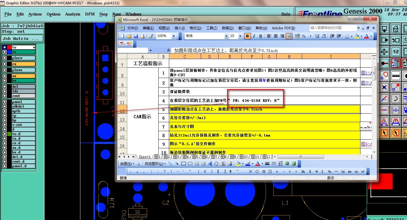Click the traffic-light net icon
The width and height of the screenshot is (407, 220).
(x=396, y=63)
